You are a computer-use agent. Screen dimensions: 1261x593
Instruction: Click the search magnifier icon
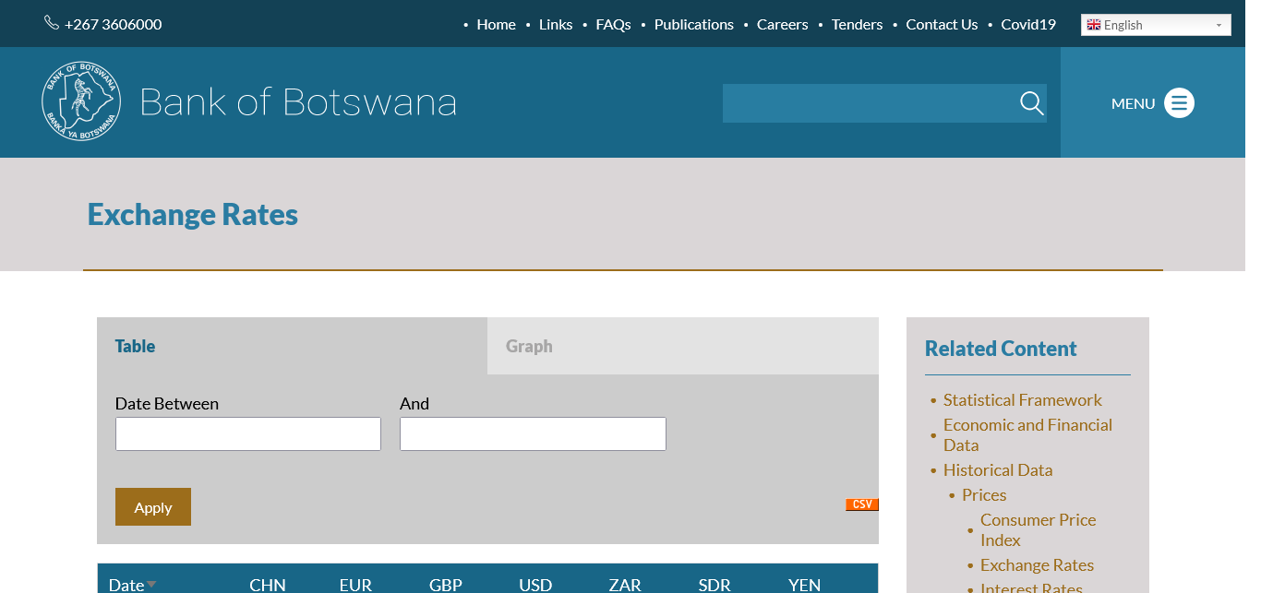click(x=1031, y=103)
